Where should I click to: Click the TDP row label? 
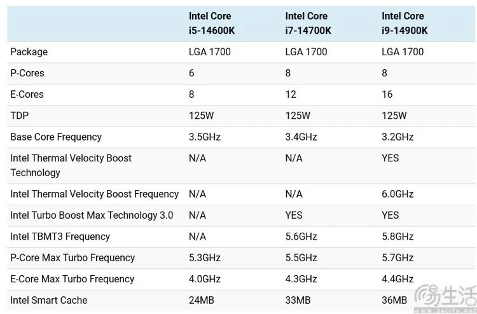(19, 116)
